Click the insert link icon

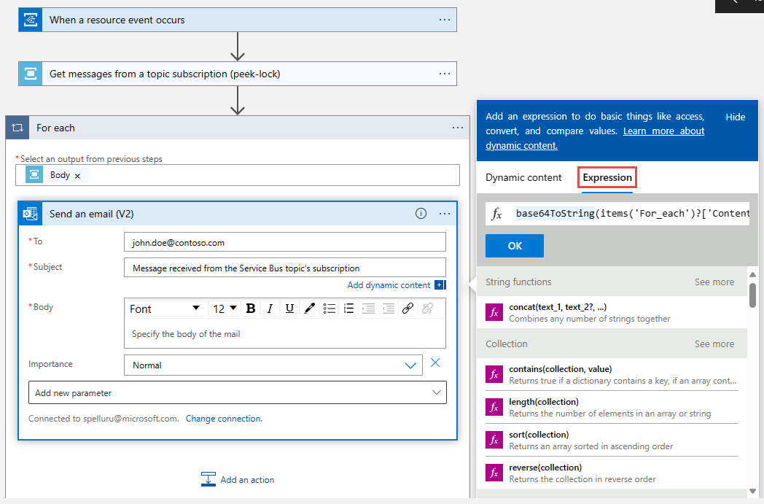click(x=408, y=309)
